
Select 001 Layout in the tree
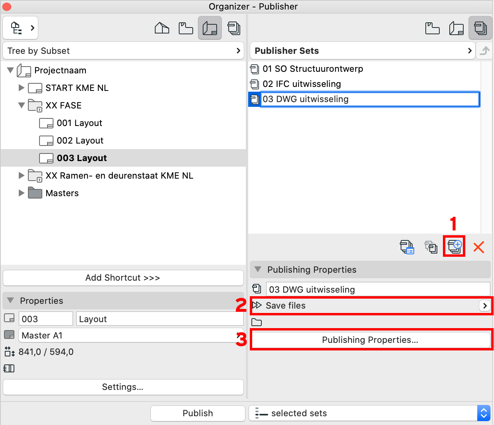point(79,123)
